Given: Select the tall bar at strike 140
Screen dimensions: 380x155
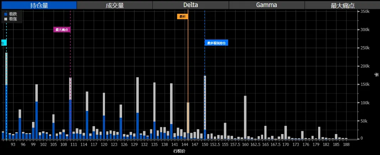Looking at the screenshot, I should point(171,111).
